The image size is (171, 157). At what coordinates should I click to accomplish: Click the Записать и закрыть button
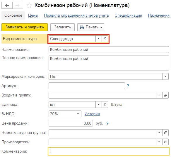point(25,27)
